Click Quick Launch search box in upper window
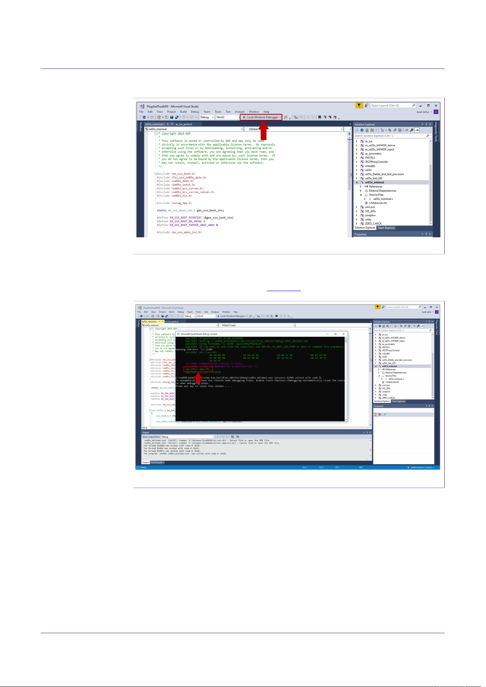 393,106
